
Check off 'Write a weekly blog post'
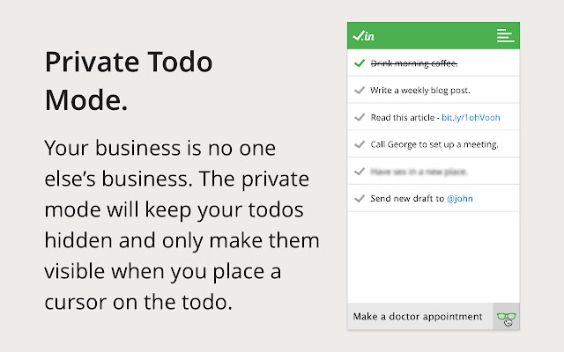point(359,90)
